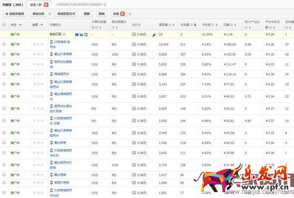The width and height of the screenshot is (294, 198).
Task: Check the row with 3,807 impressions
Action: point(4,96)
